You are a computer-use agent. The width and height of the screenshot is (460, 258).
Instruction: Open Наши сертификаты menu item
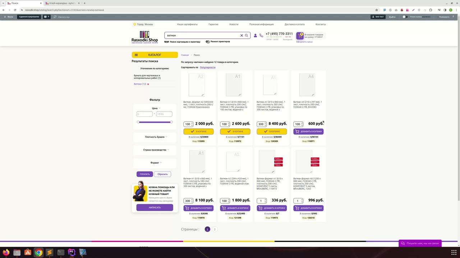(187, 24)
